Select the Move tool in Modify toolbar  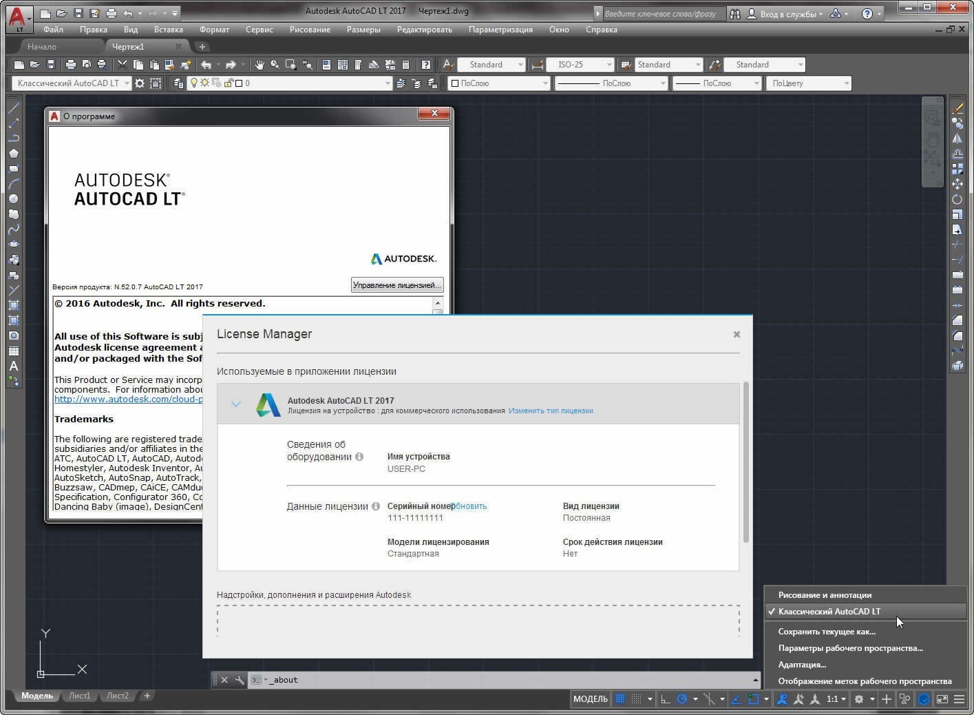[957, 184]
